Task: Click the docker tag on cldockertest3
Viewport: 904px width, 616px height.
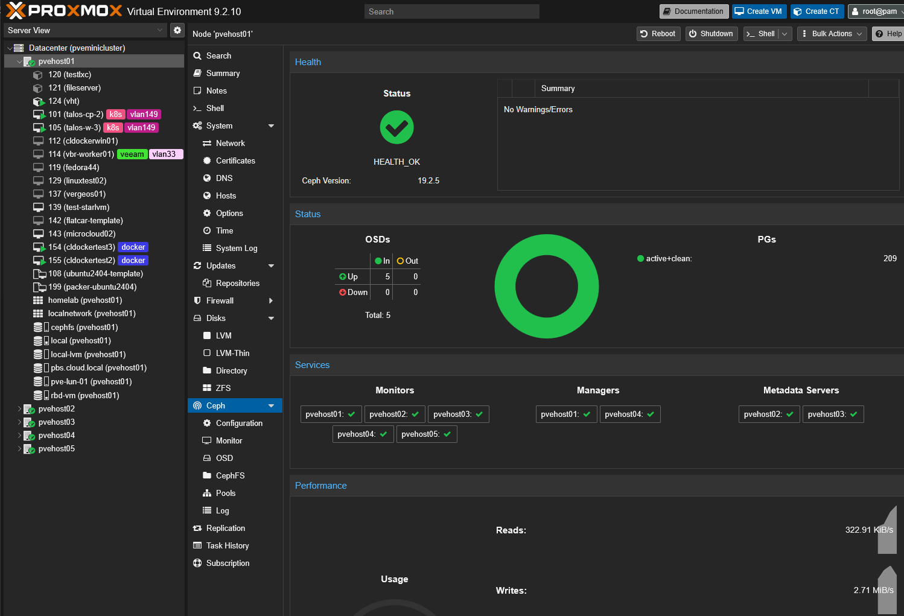Action: 133,247
